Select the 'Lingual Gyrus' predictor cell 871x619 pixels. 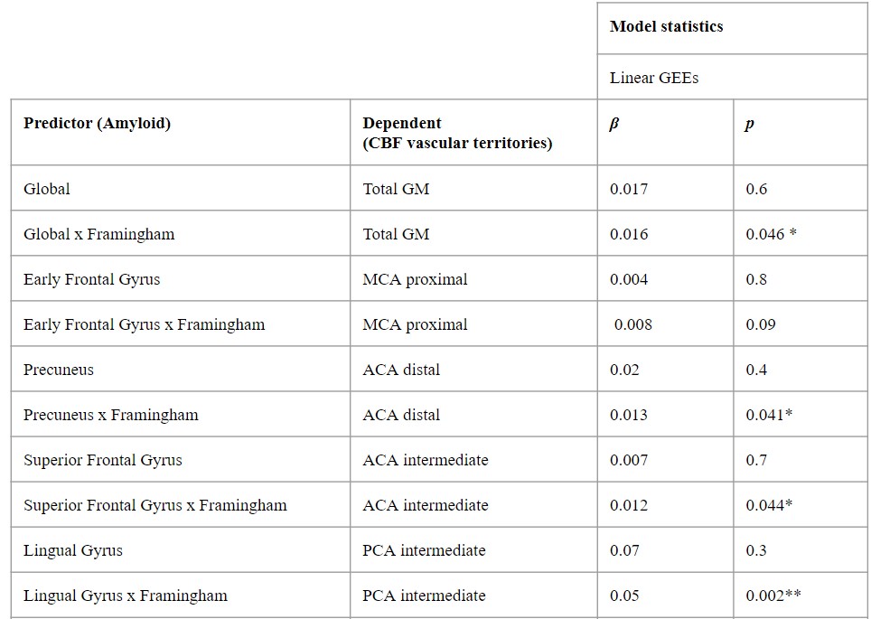pyautogui.click(x=73, y=550)
